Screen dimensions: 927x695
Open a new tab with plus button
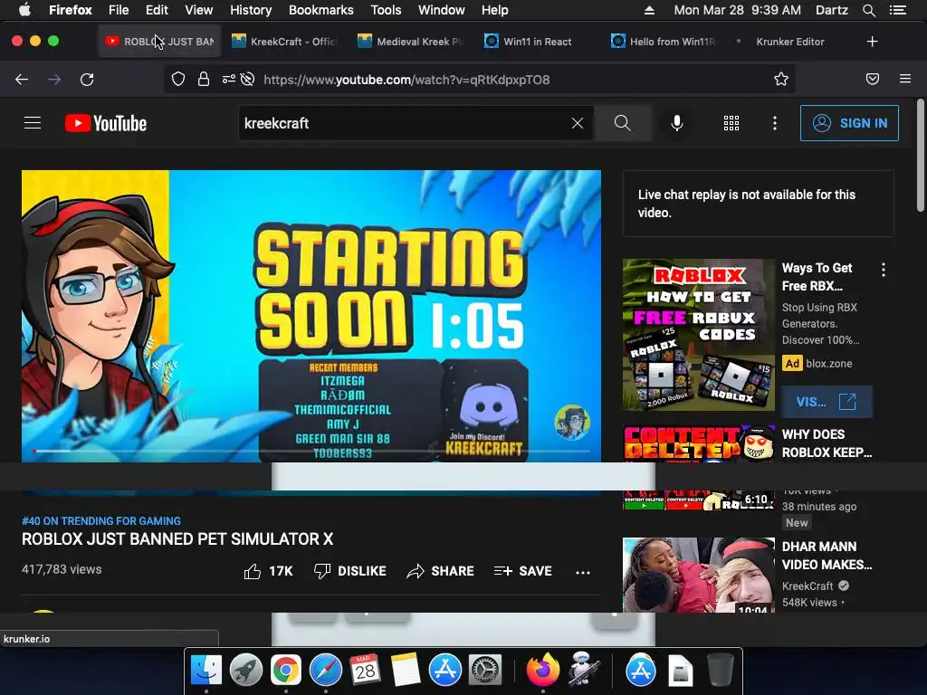pyautogui.click(x=872, y=42)
